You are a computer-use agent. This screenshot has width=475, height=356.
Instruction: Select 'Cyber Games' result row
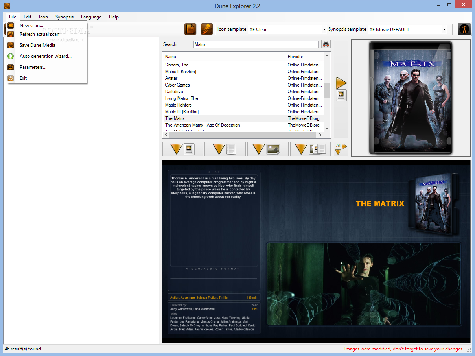coord(243,85)
